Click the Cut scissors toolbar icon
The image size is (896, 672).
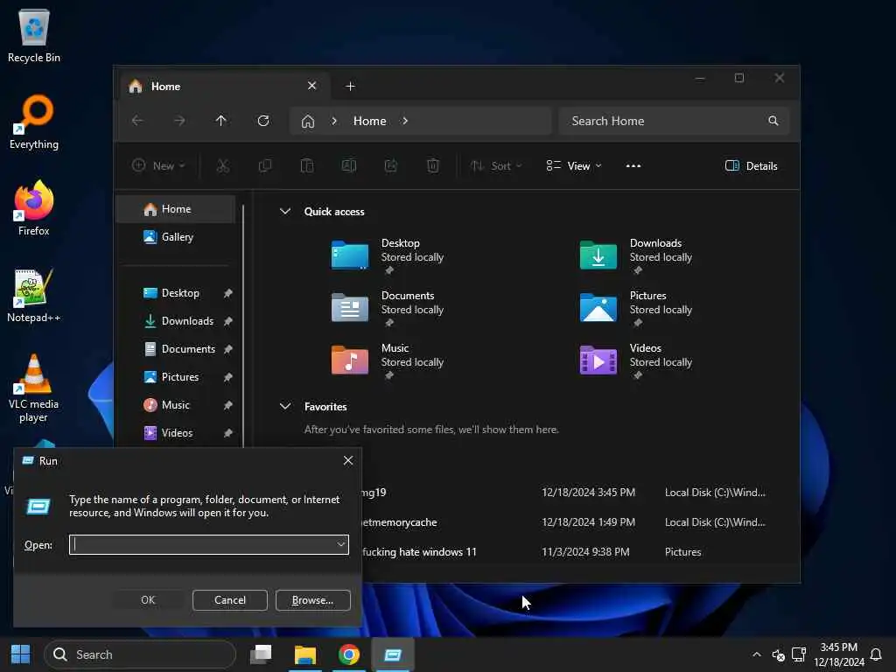pyautogui.click(x=223, y=165)
